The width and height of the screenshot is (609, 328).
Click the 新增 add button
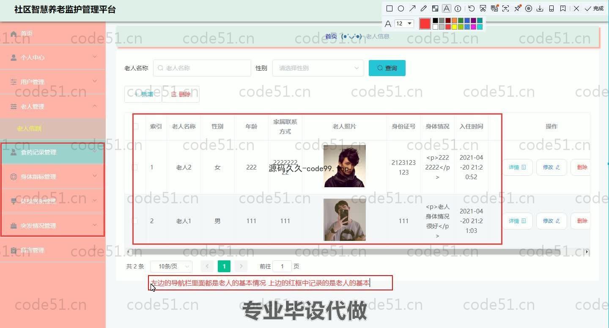click(x=143, y=94)
